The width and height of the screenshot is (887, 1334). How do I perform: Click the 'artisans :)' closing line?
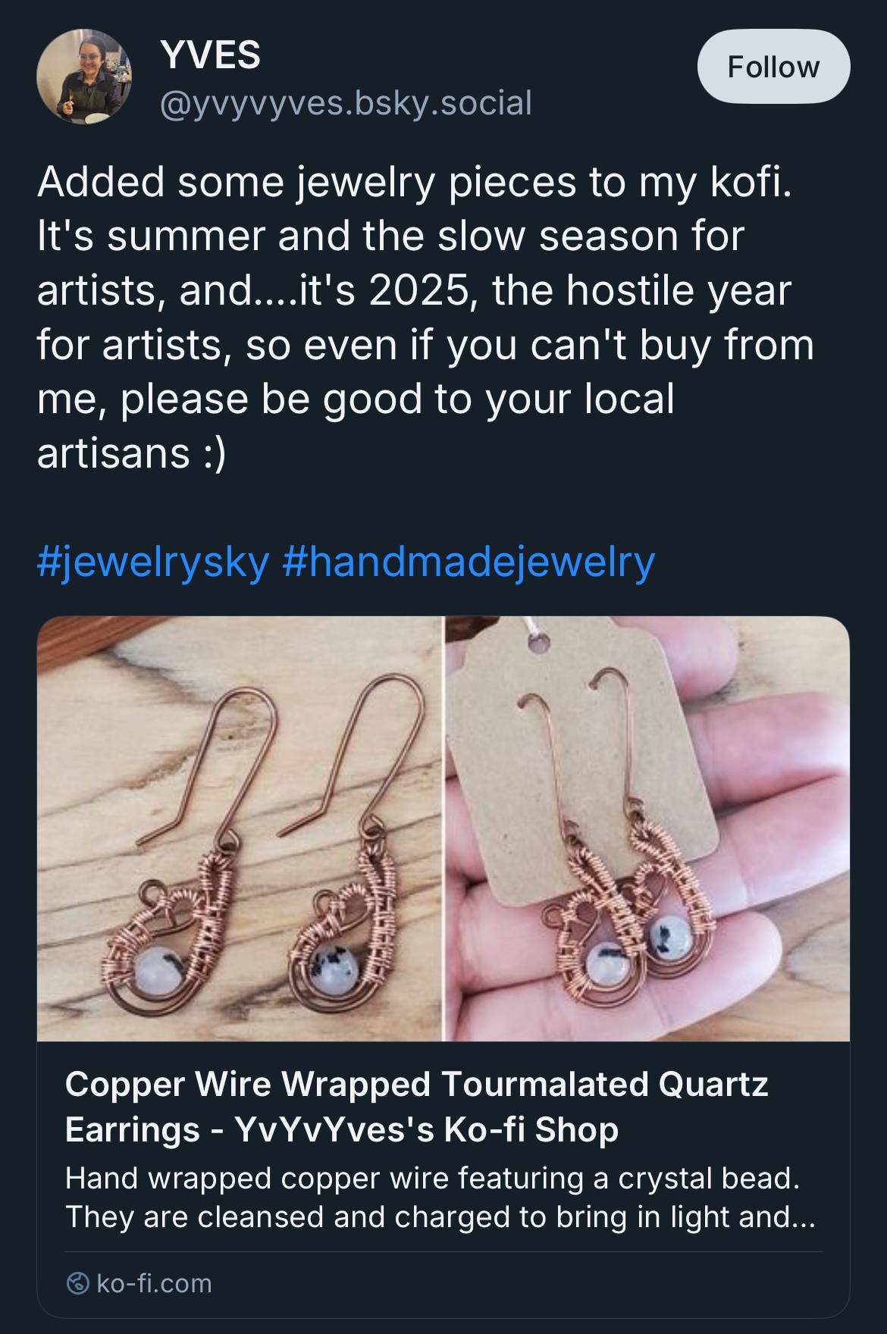pyautogui.click(x=131, y=452)
